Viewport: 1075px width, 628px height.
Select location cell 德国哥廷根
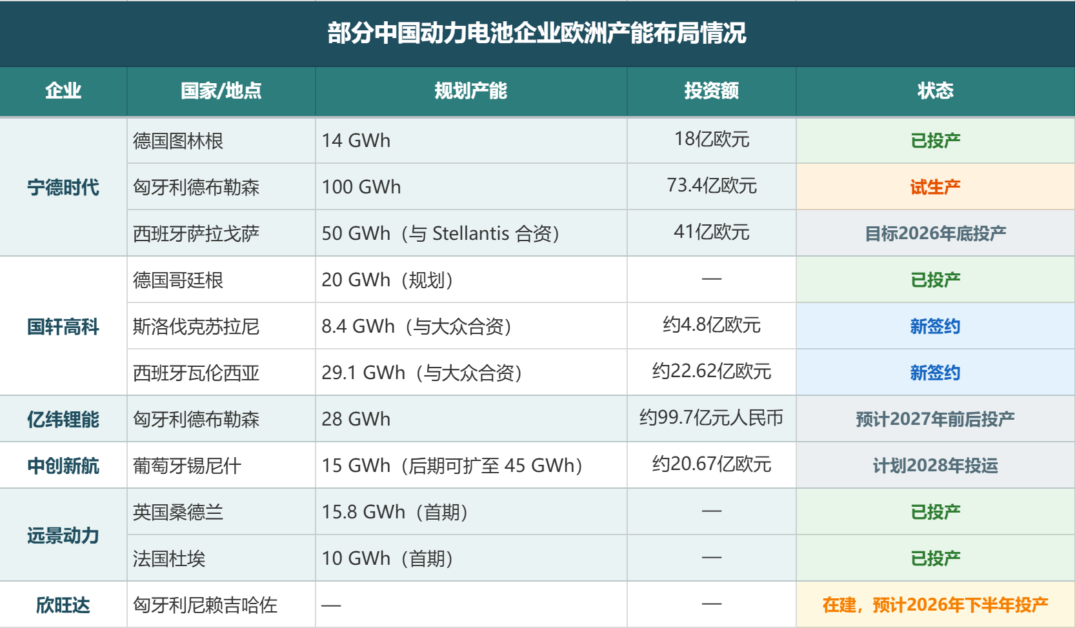click(221, 280)
